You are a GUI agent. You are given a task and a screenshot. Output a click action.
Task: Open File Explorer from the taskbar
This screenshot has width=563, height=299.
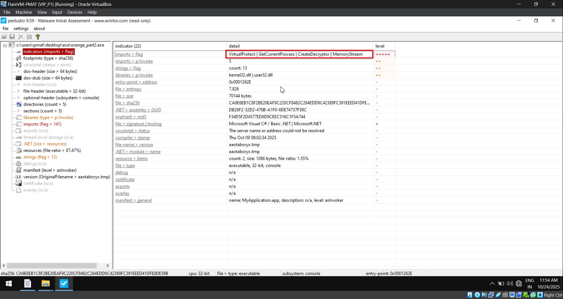pyautogui.click(x=45, y=283)
